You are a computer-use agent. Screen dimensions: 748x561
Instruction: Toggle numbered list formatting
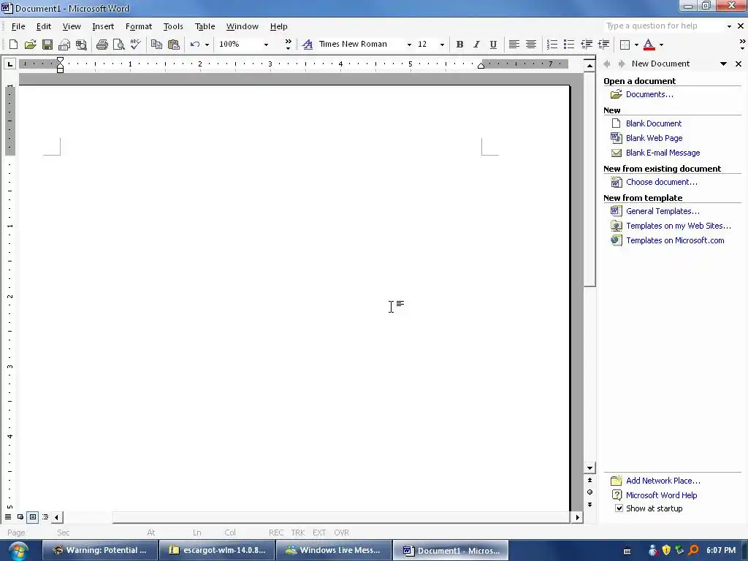tap(552, 45)
